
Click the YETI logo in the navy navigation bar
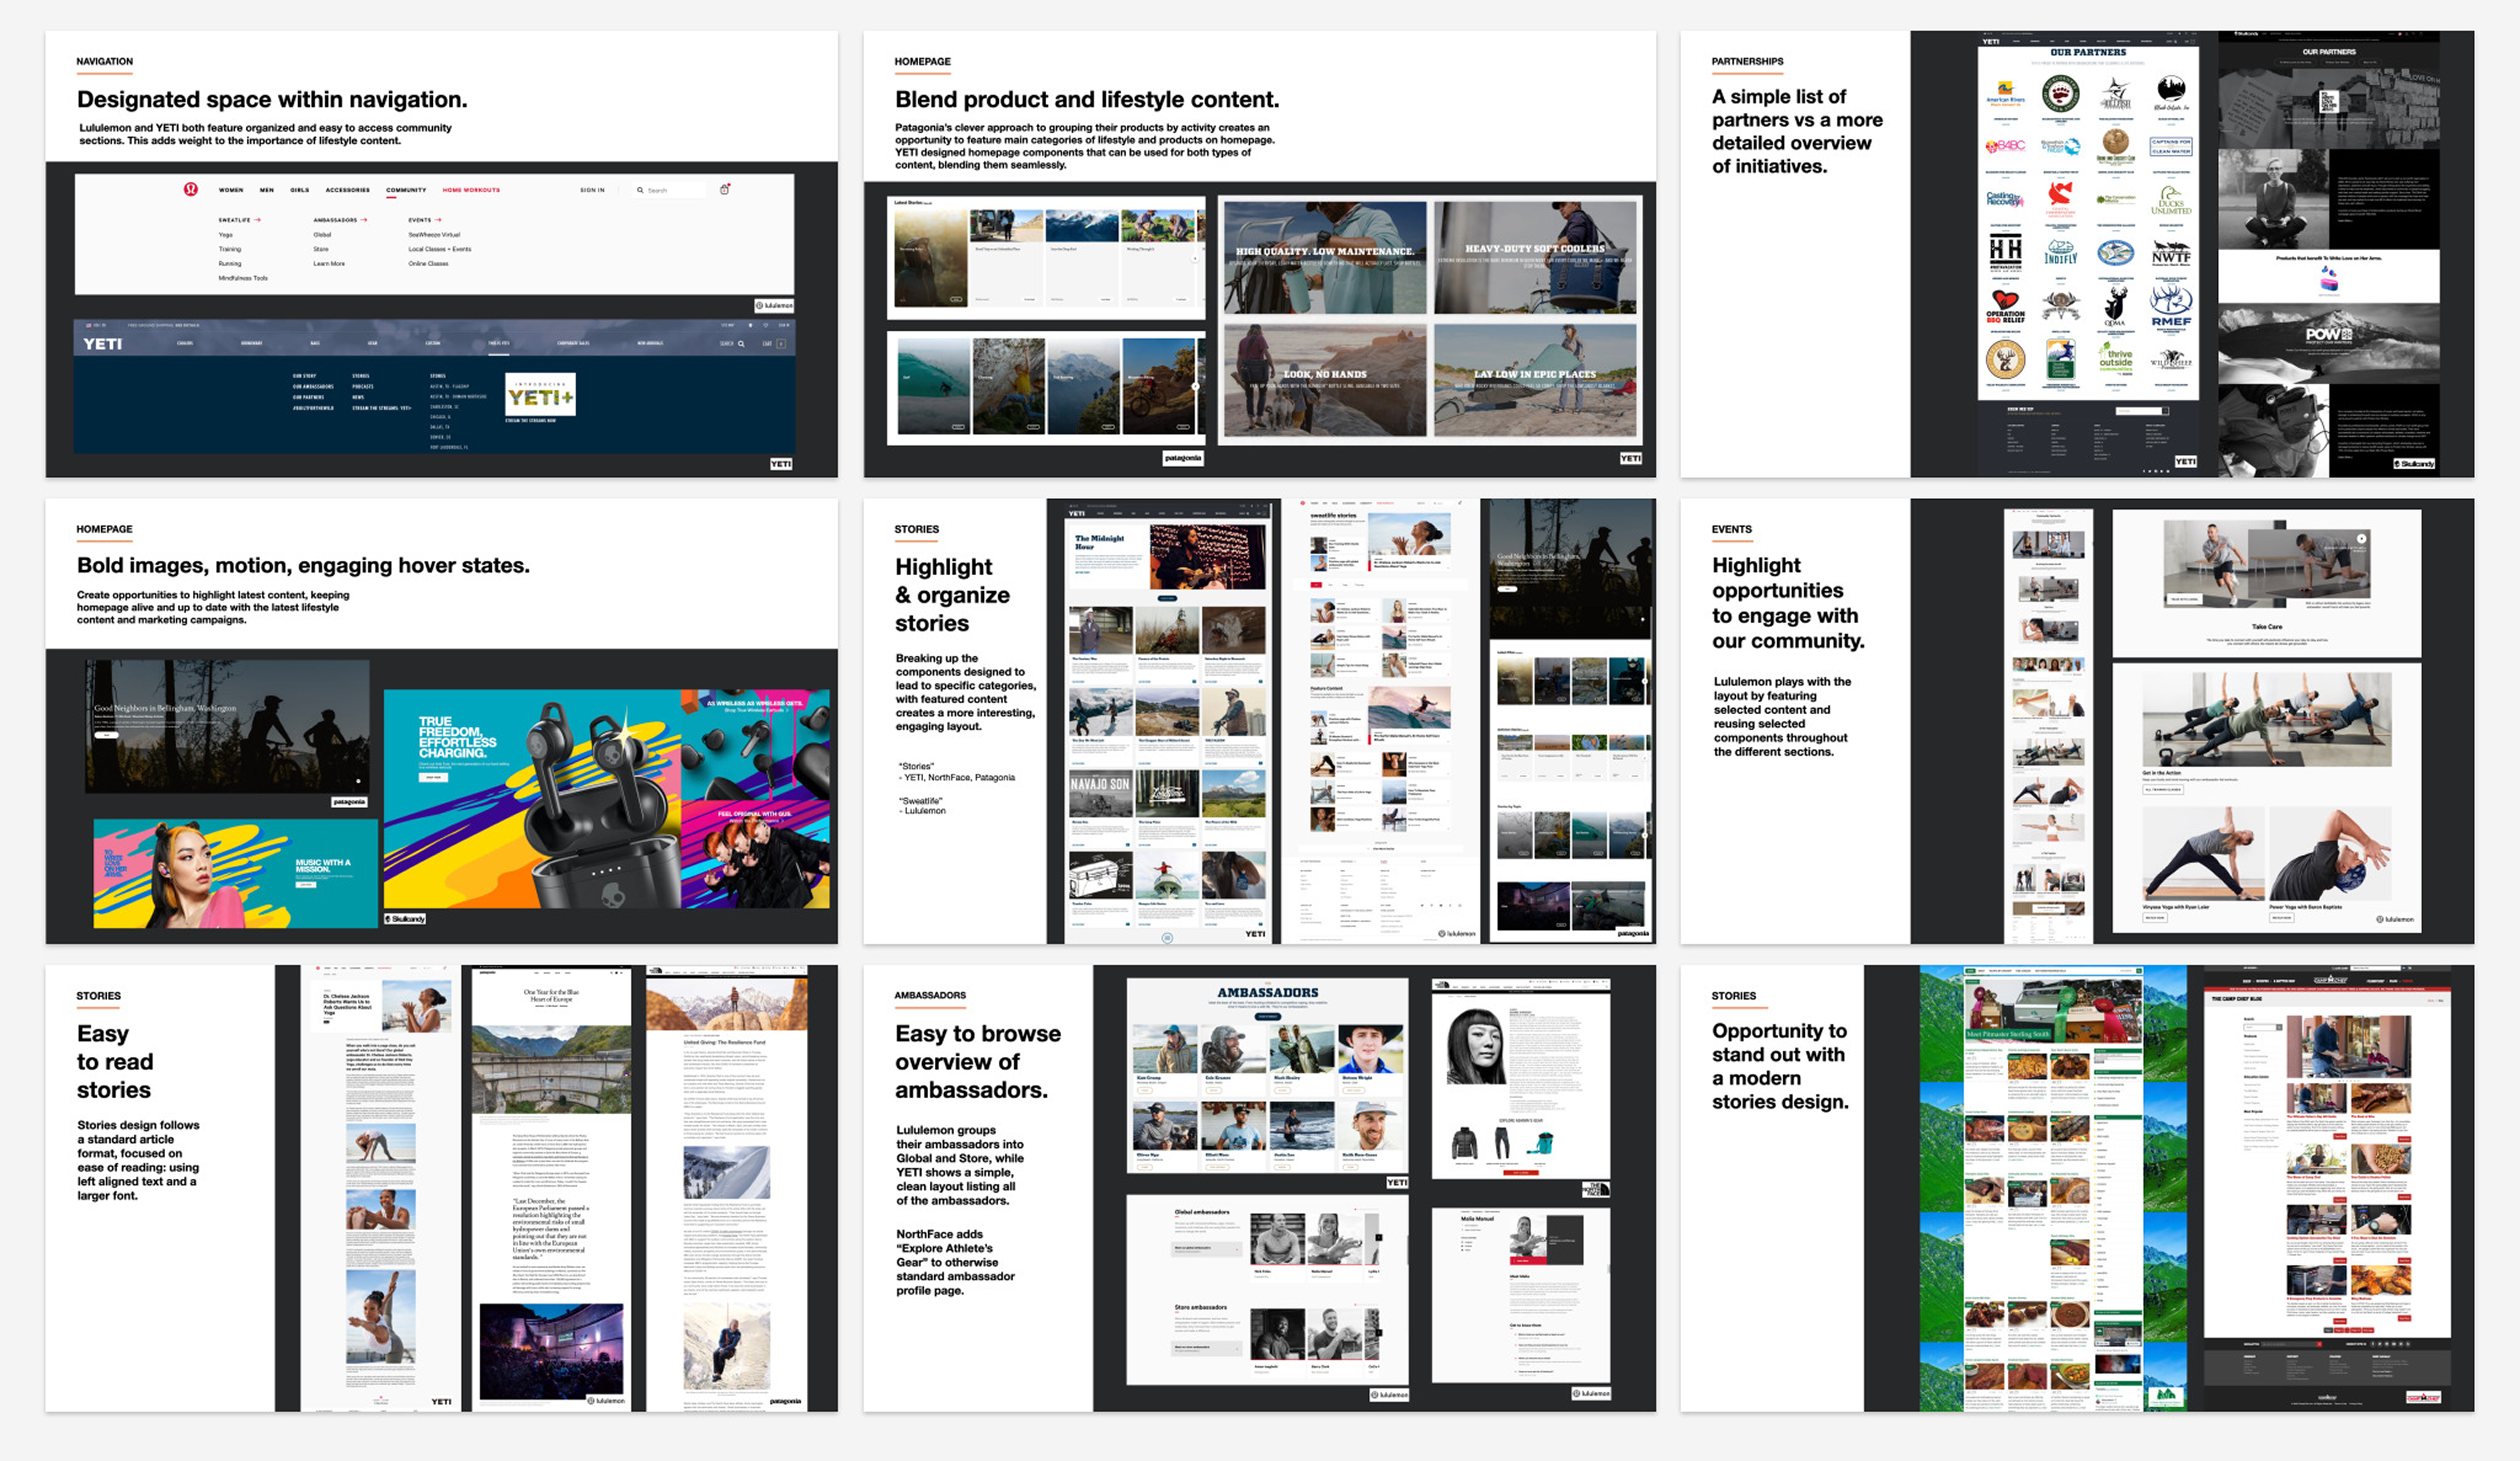tap(102, 344)
